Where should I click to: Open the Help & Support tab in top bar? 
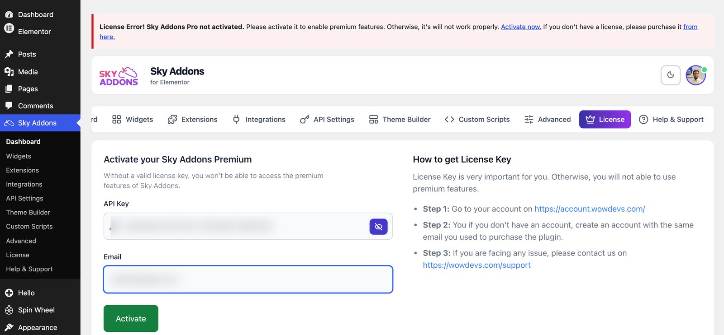click(x=671, y=119)
